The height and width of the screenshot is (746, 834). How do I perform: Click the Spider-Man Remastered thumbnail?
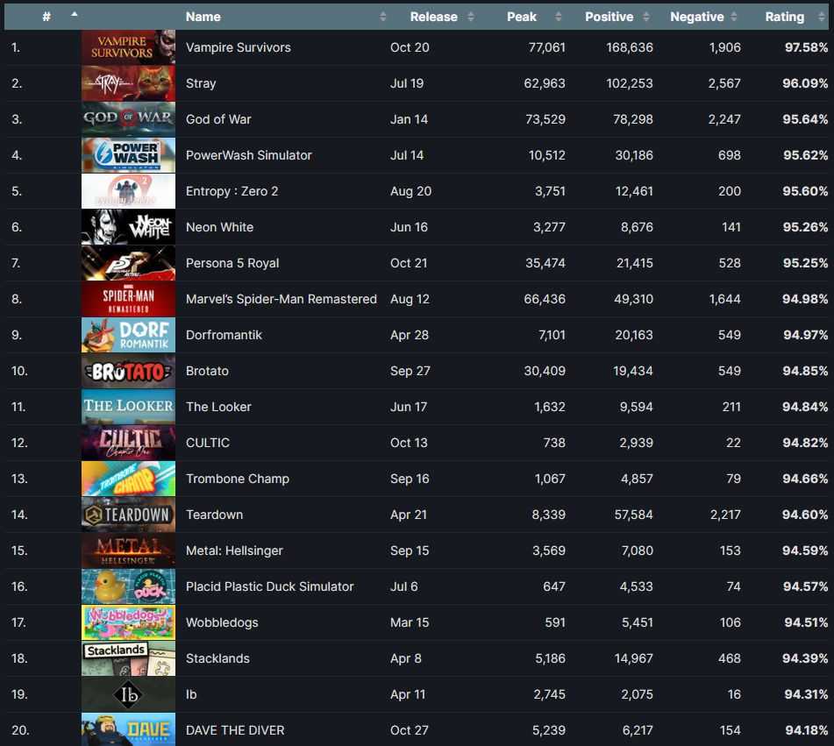tap(128, 299)
